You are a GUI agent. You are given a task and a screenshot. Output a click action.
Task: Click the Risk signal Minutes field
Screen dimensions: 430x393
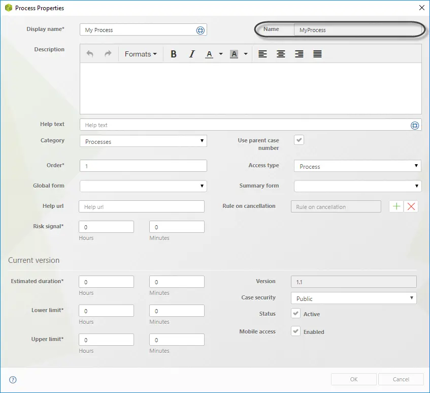click(x=177, y=227)
